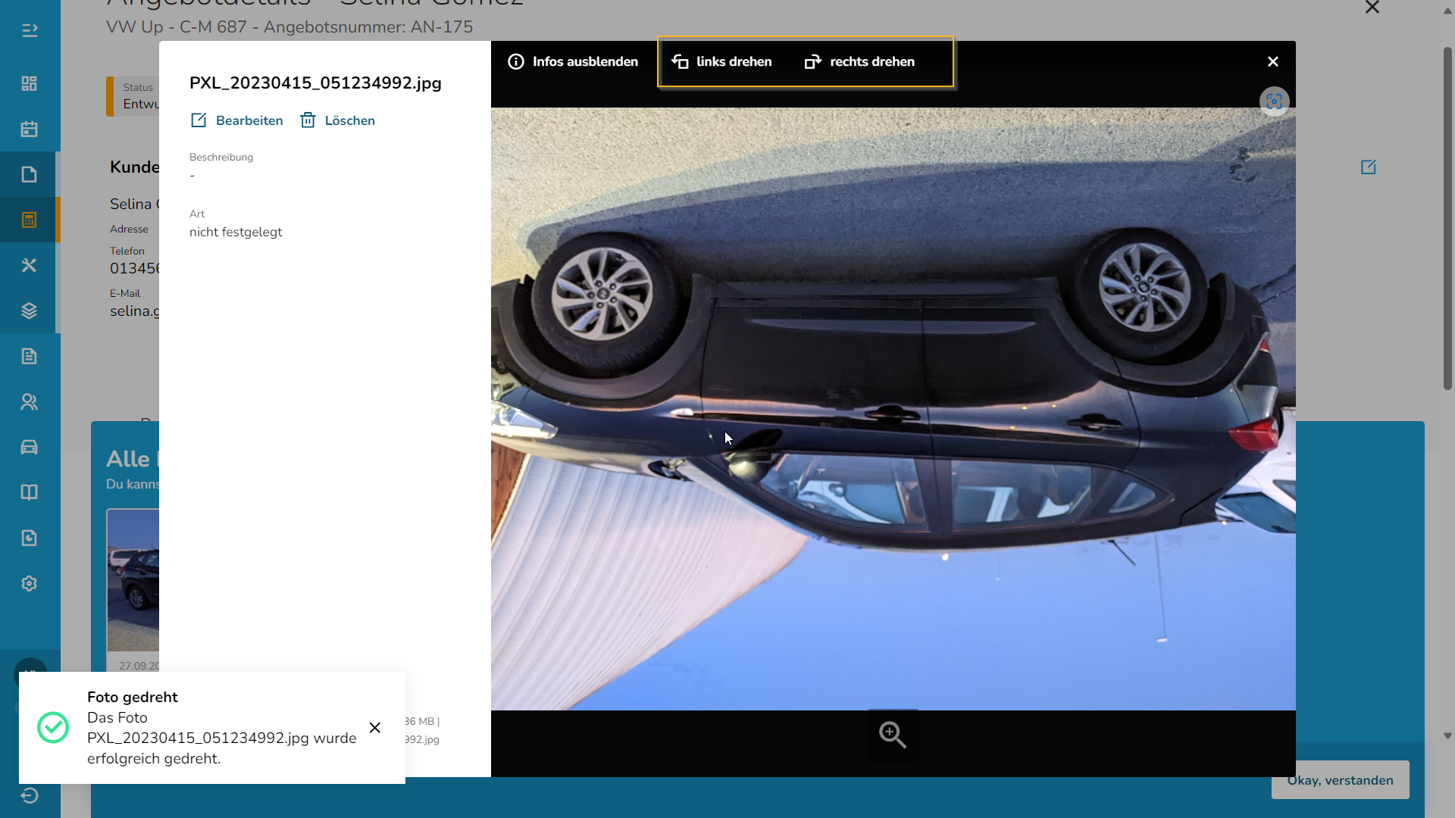Dismiss the Foto gedreht notification
Screen dimensions: 1455x818
(375, 728)
